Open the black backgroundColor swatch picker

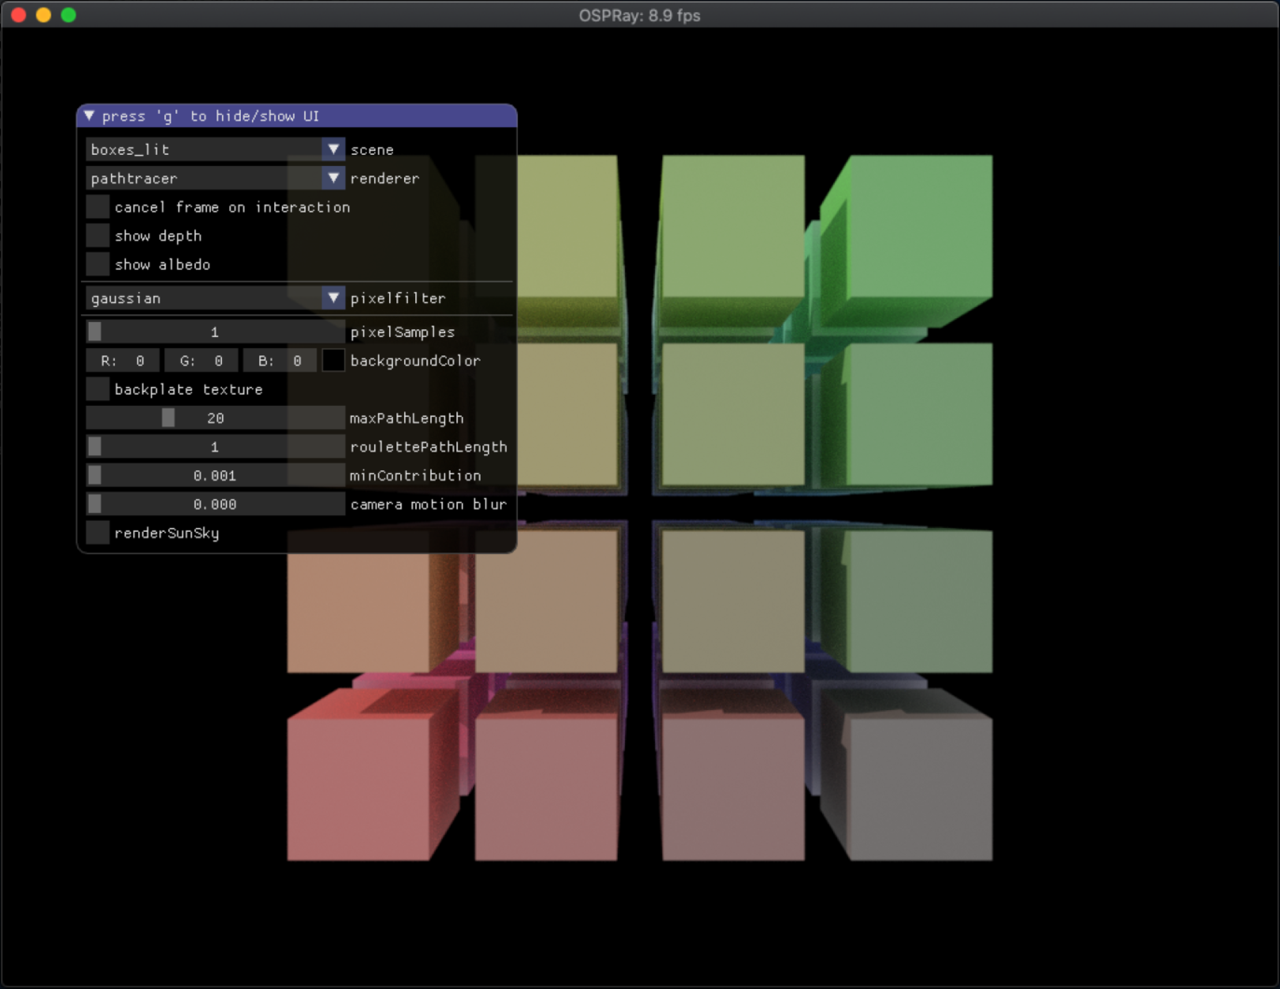333,361
